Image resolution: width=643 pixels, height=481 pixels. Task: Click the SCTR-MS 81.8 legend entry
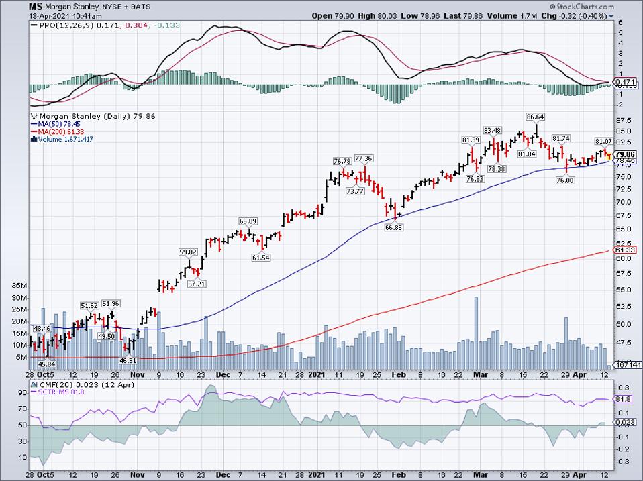pyautogui.click(x=61, y=392)
